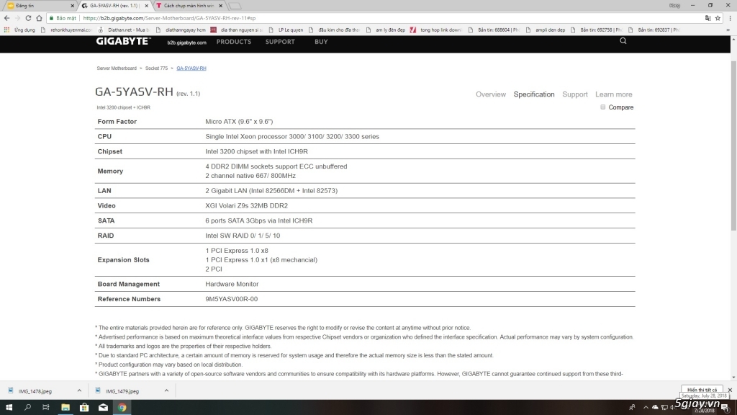Open the PRODUCTS menu

pyautogui.click(x=233, y=41)
